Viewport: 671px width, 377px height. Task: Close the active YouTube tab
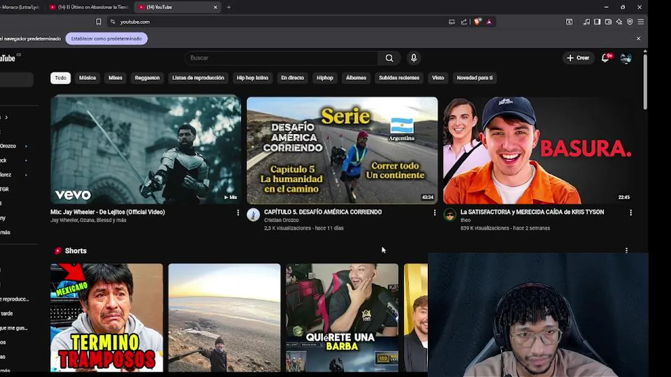[x=215, y=7]
